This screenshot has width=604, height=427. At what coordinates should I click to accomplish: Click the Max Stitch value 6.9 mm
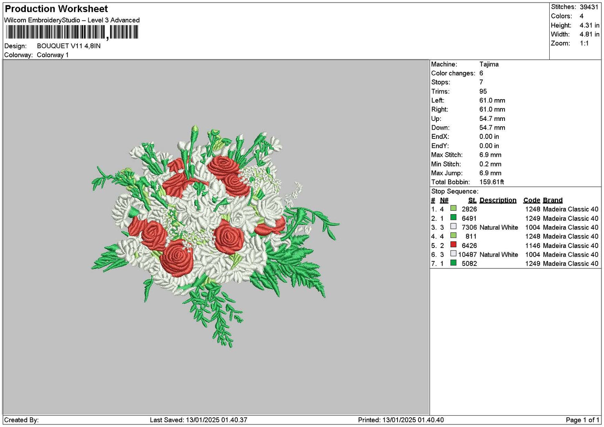coord(490,155)
